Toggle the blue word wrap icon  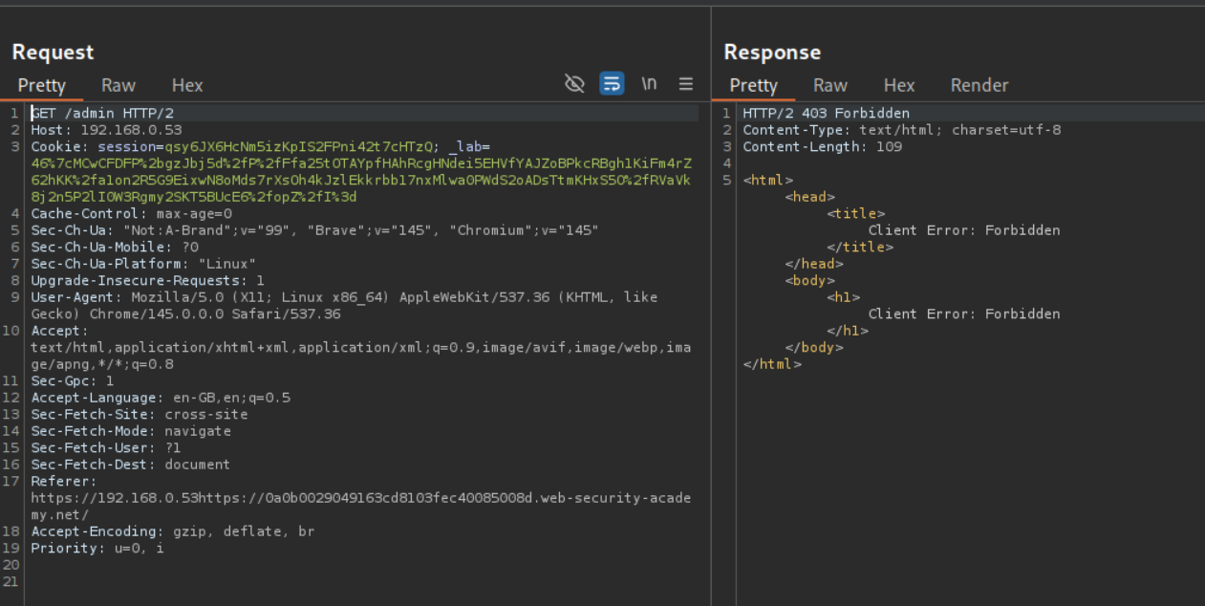point(612,84)
